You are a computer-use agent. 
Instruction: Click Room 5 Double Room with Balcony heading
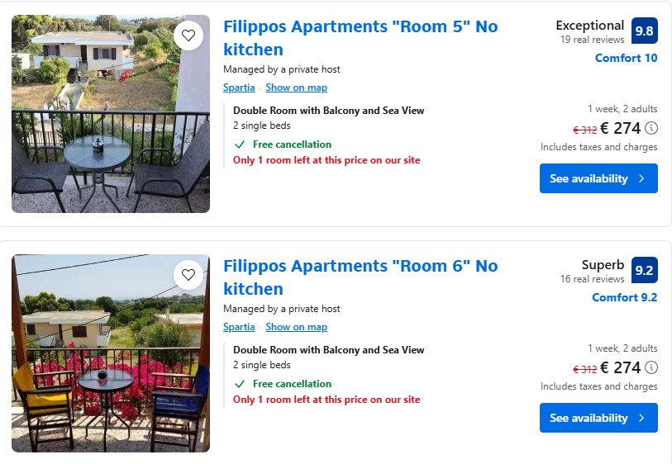point(328,111)
